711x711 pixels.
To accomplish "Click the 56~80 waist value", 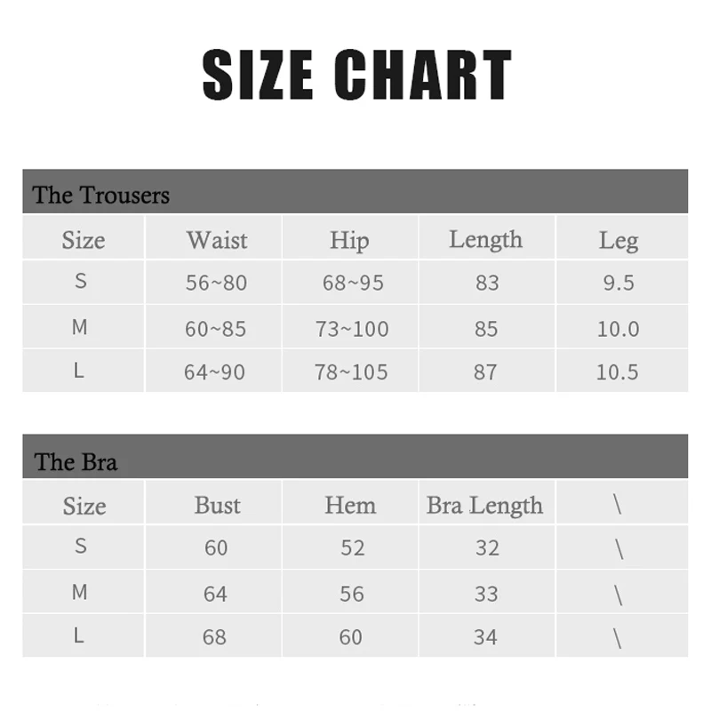I will pyautogui.click(x=216, y=283).
